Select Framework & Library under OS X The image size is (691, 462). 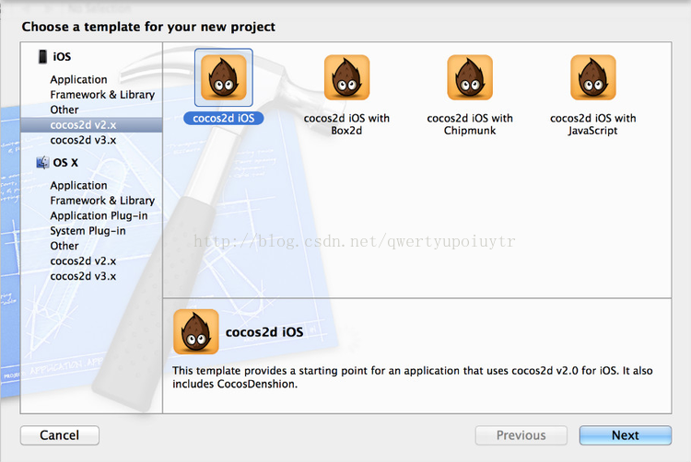pos(102,201)
